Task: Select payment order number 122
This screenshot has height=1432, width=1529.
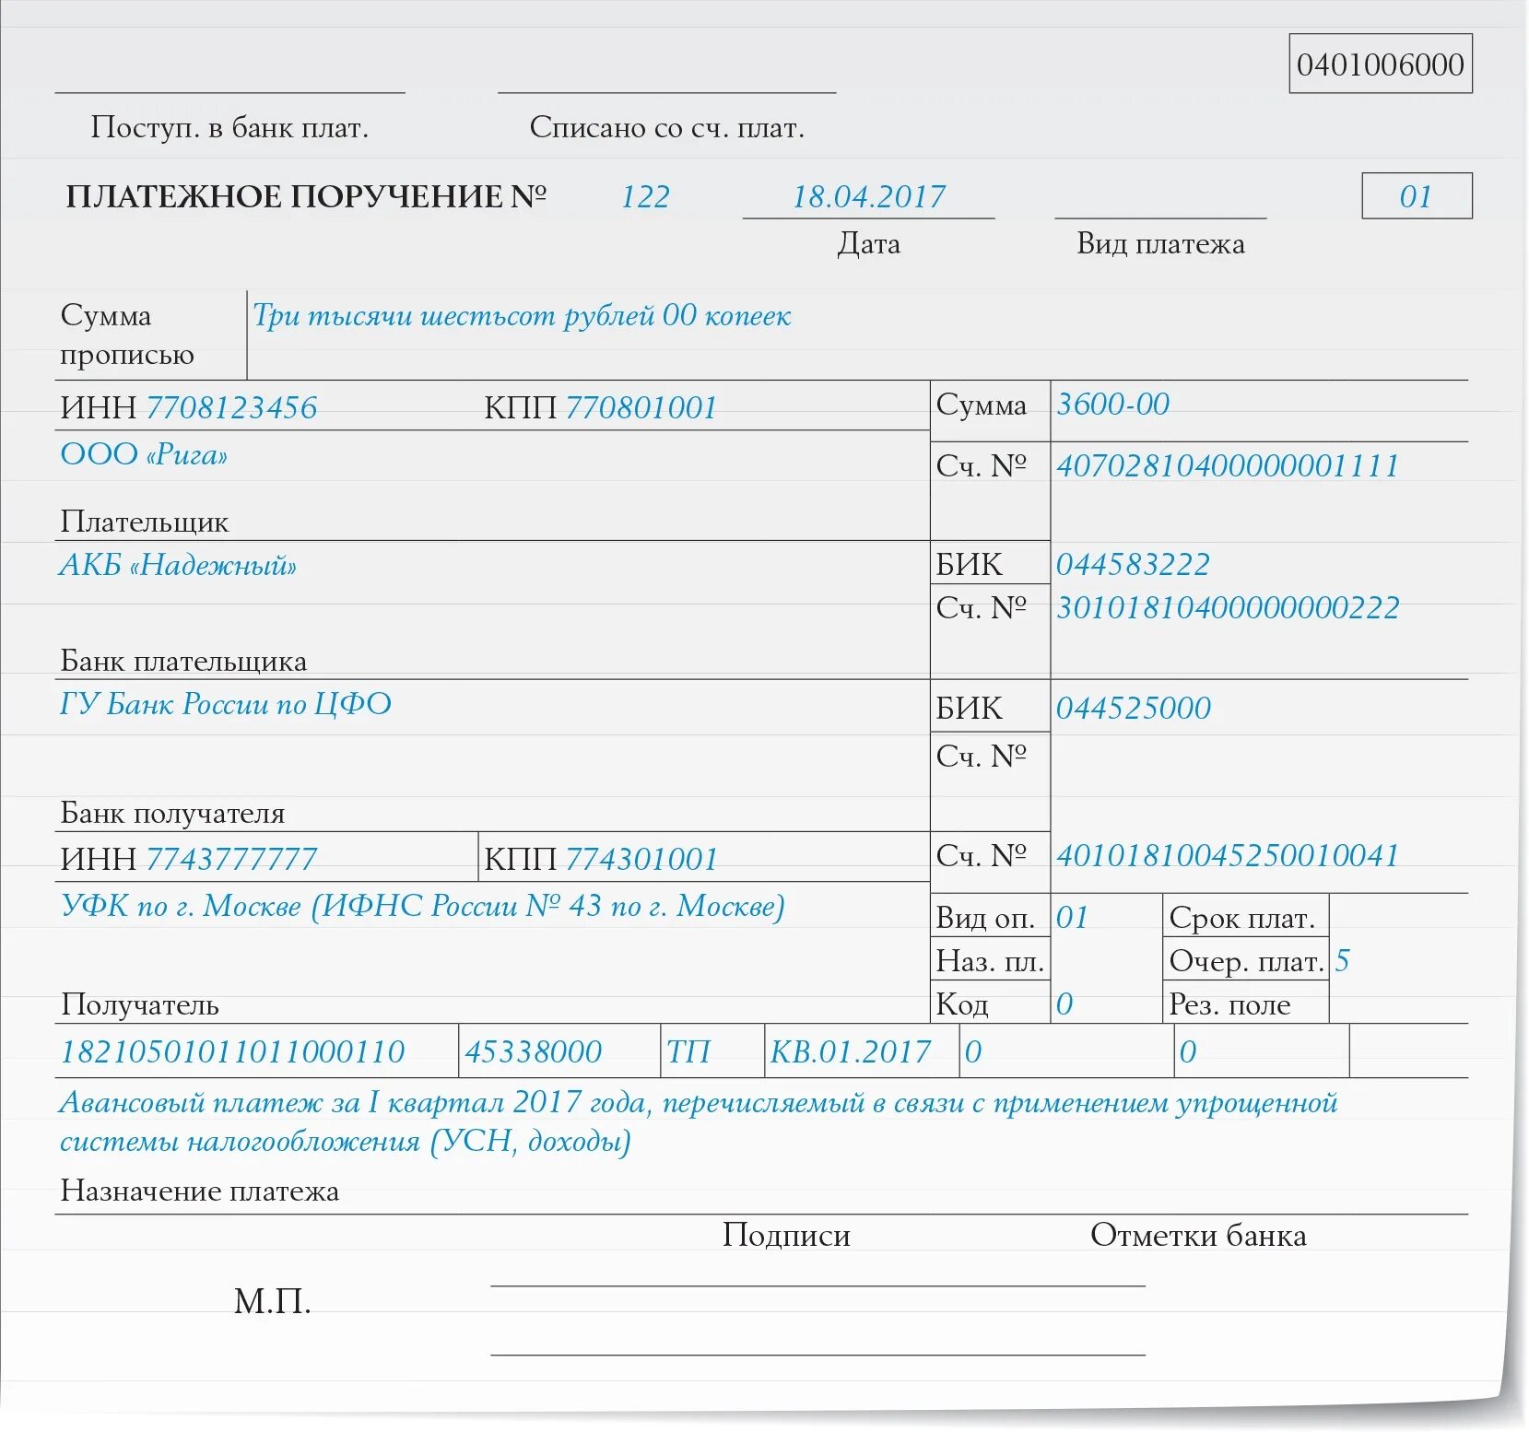Action: [x=645, y=196]
